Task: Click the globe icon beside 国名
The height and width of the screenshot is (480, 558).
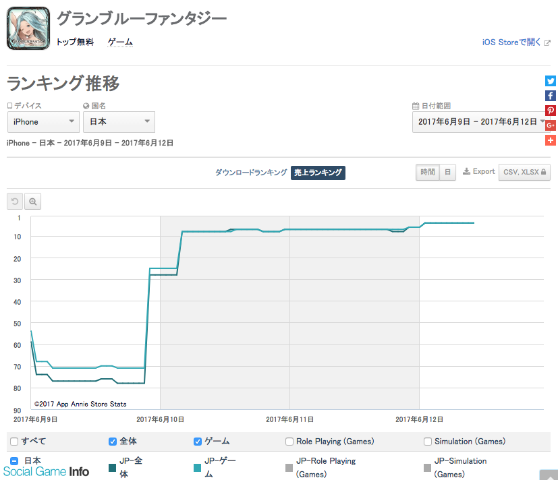Action: pyautogui.click(x=86, y=106)
